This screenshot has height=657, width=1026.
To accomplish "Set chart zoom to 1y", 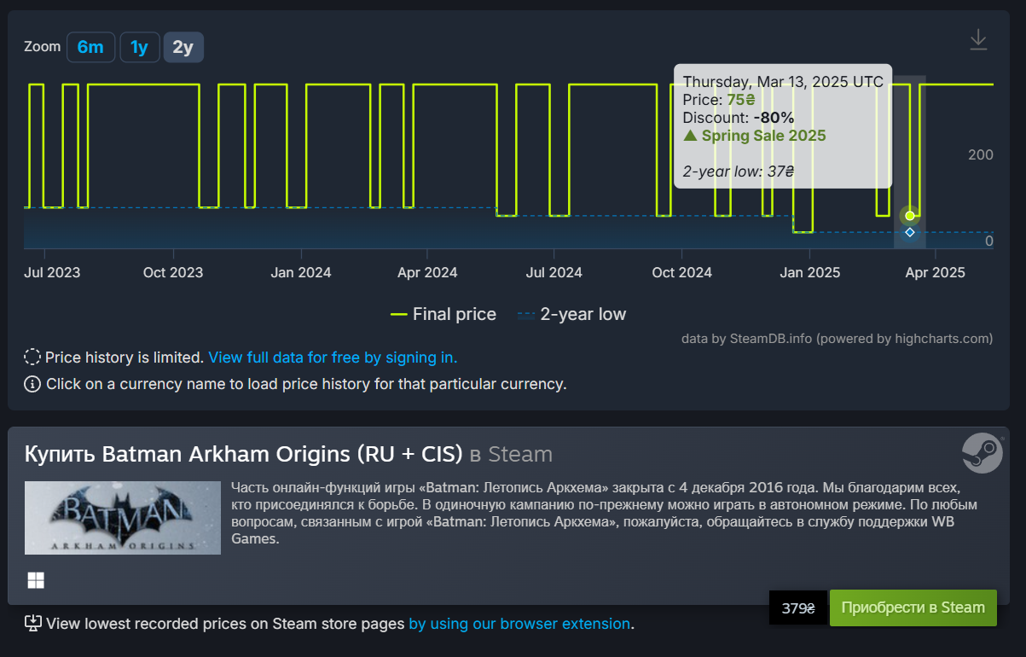I will pos(139,47).
